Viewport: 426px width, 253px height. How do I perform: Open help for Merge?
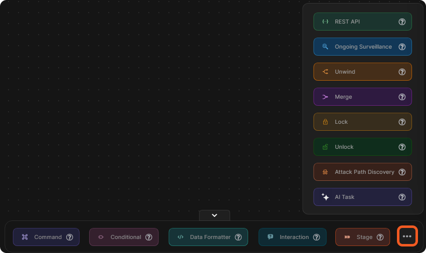[402, 97]
